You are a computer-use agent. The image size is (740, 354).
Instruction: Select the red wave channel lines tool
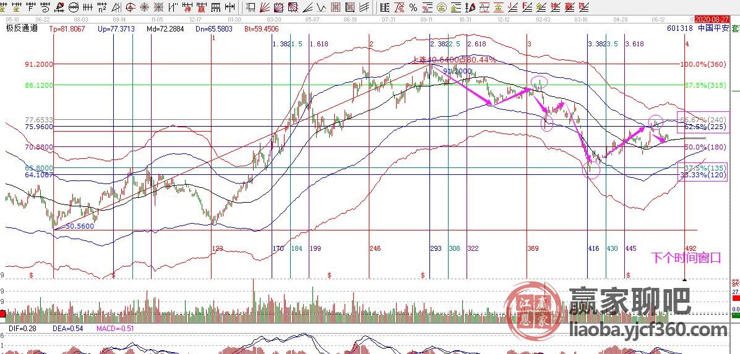tap(484, 7)
